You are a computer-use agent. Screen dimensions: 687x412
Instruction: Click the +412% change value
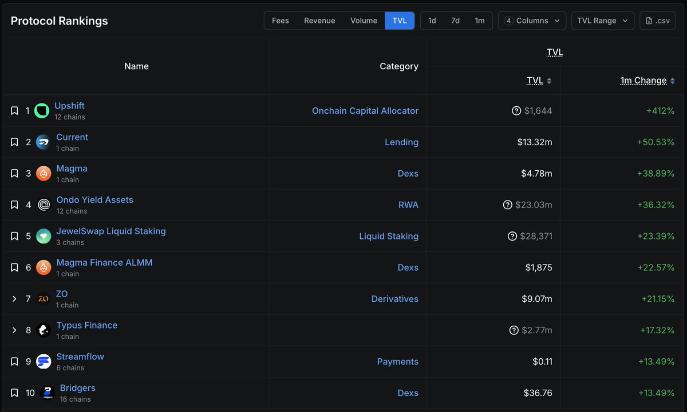coord(660,111)
